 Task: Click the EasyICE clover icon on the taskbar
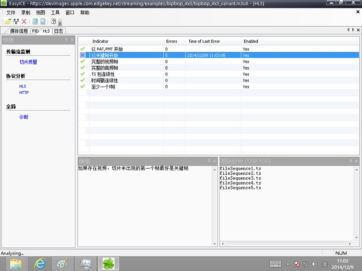(x=108, y=263)
